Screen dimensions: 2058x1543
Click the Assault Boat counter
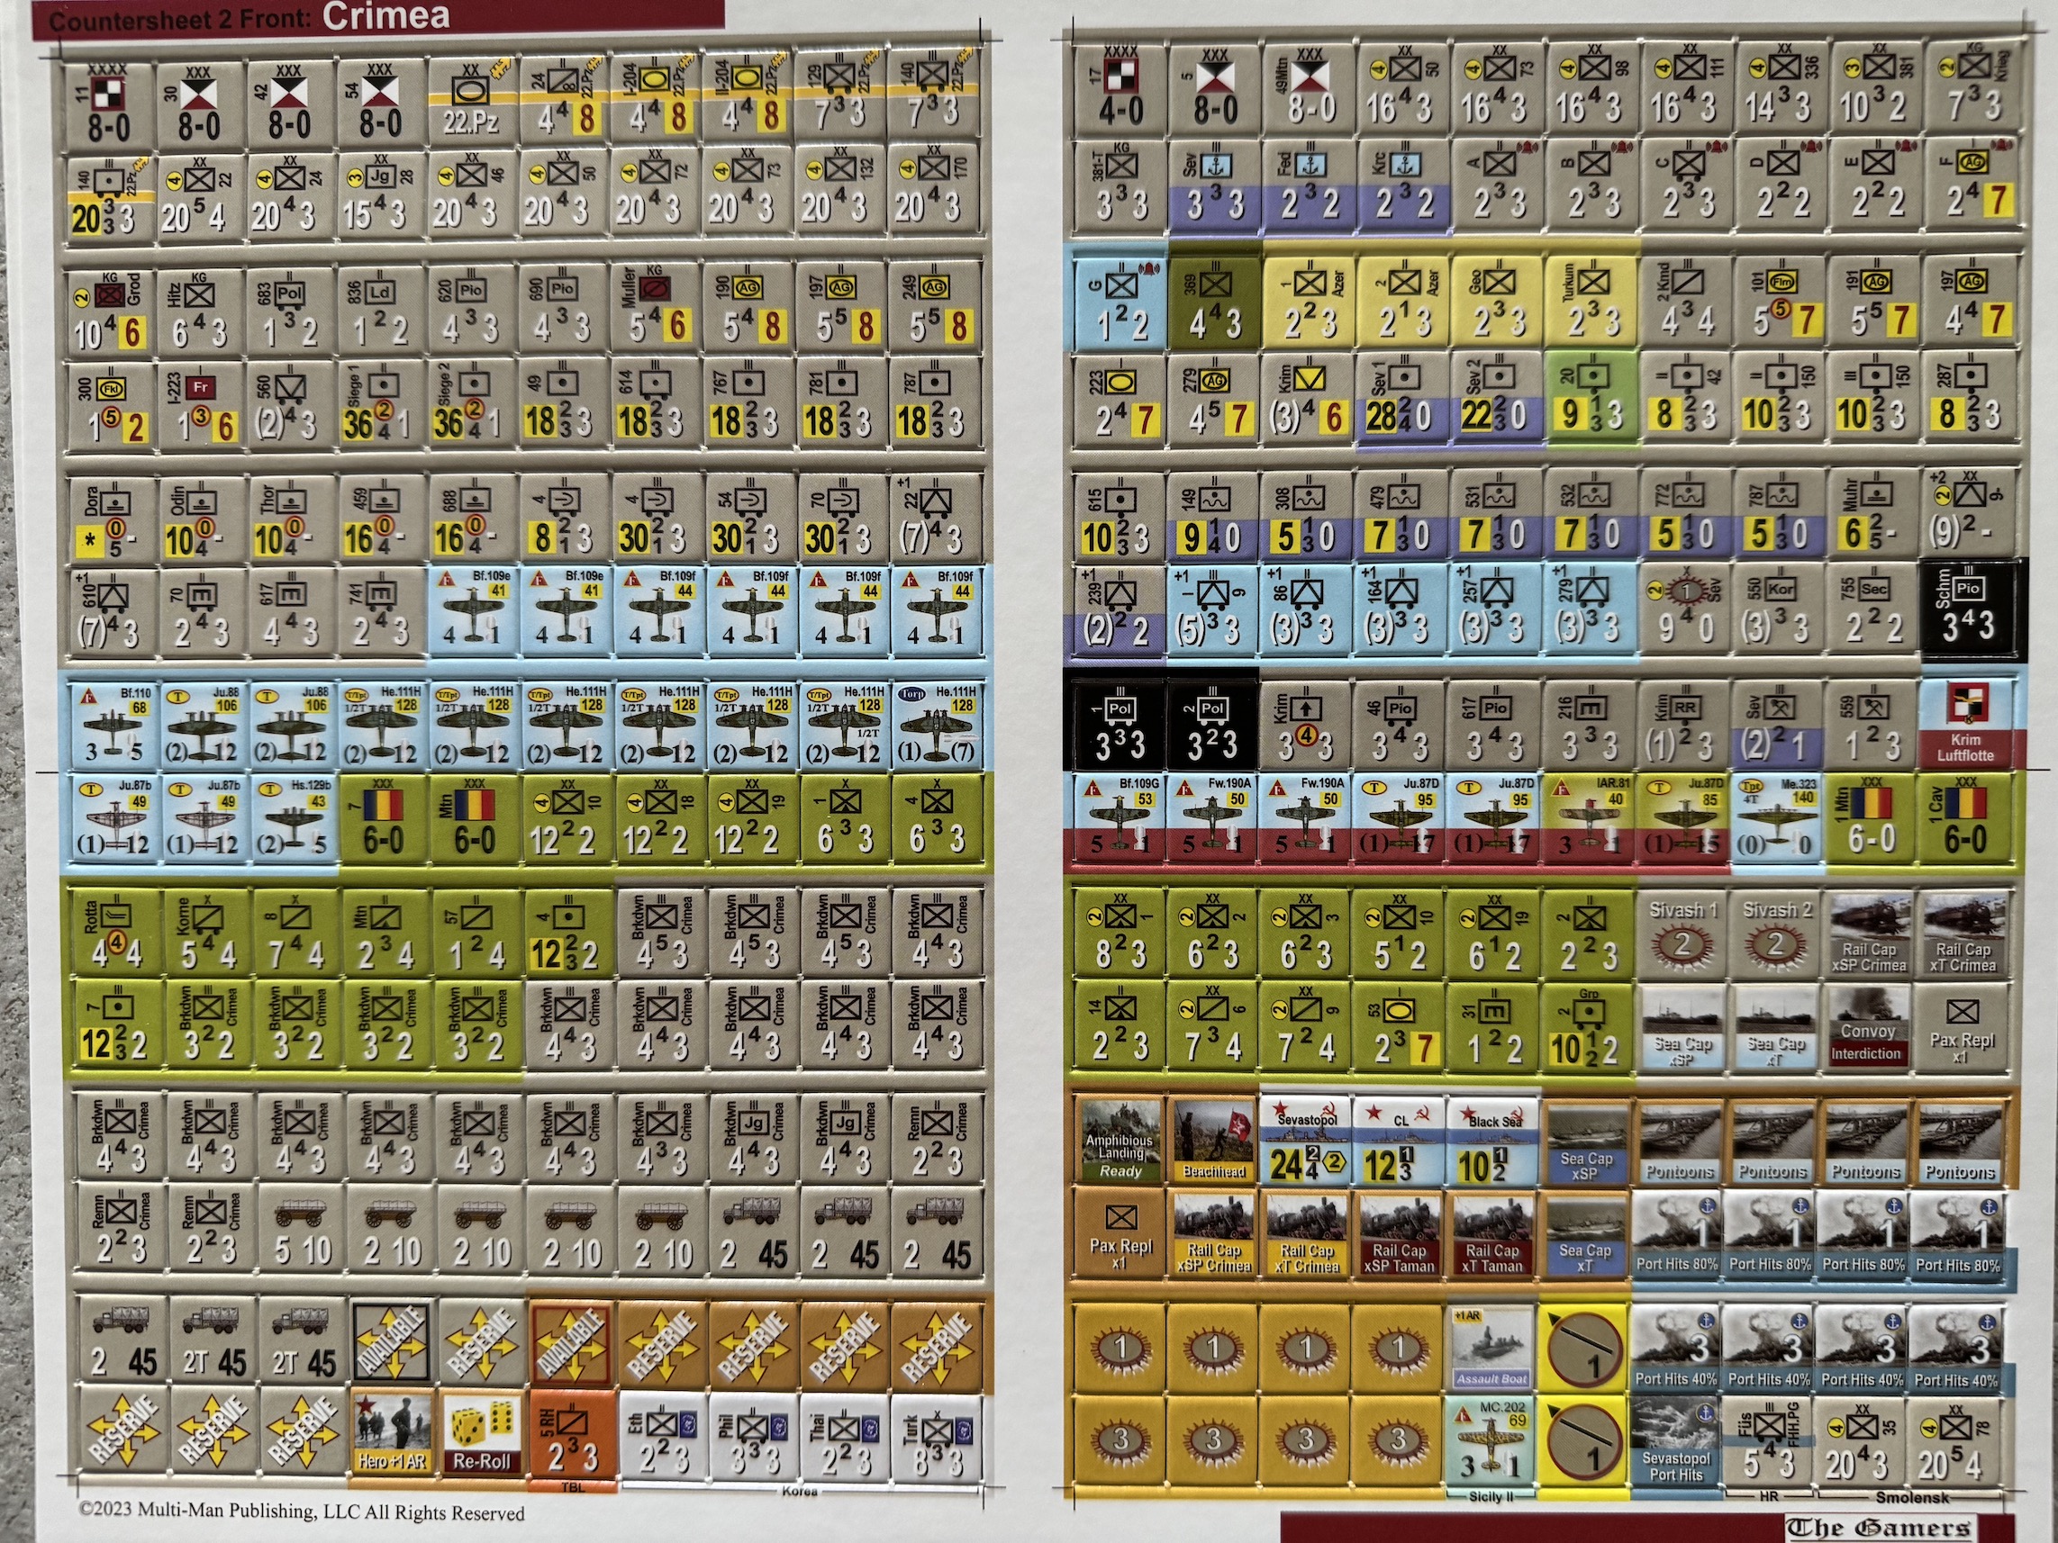point(1491,1349)
